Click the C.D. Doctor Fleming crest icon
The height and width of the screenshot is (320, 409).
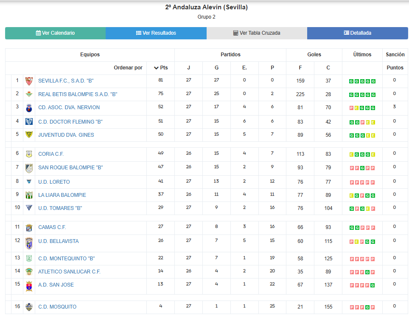29,121
